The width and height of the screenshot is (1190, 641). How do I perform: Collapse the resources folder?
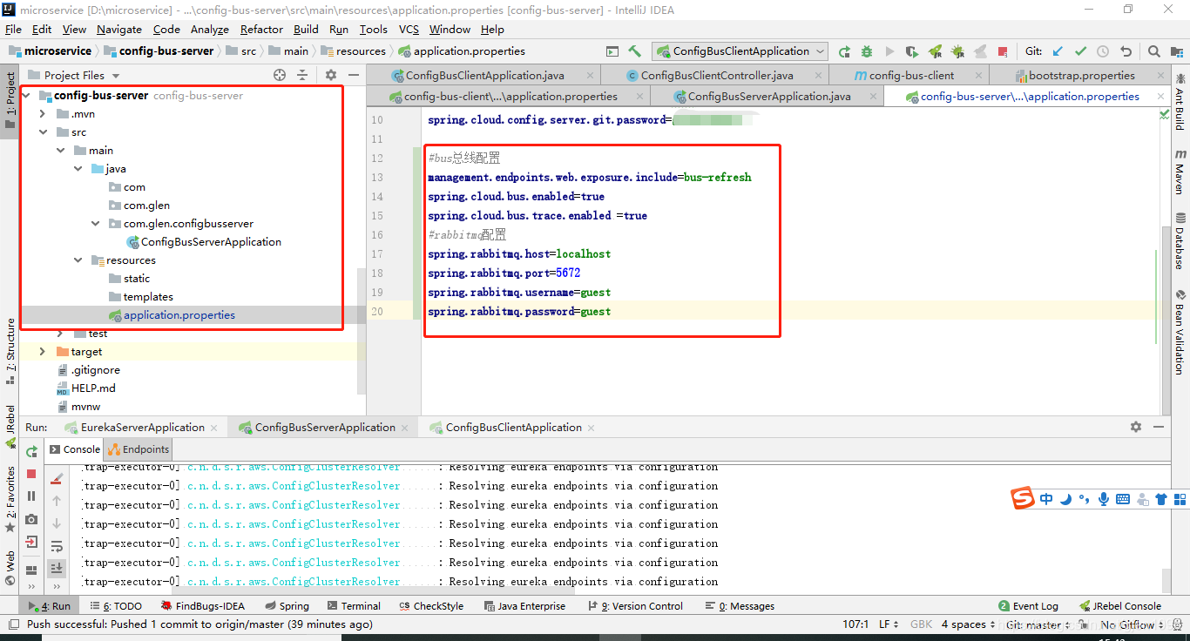click(x=79, y=260)
